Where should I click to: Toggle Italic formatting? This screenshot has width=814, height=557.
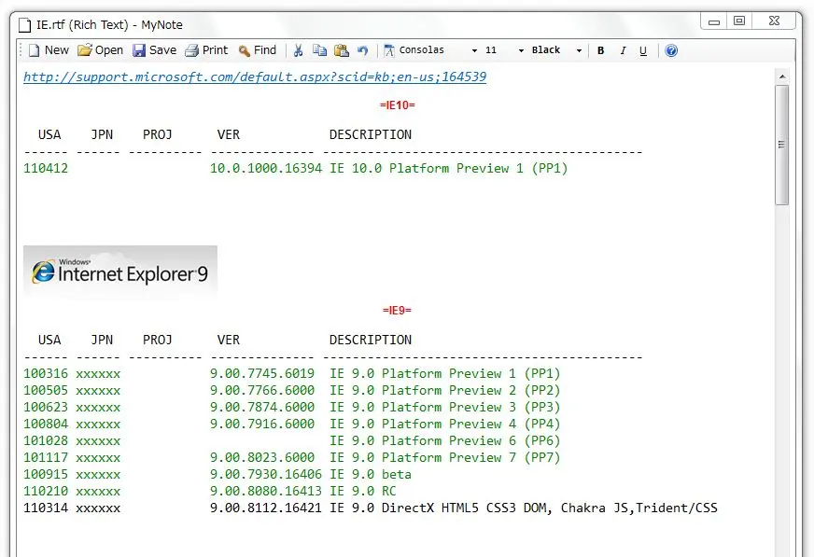click(x=623, y=50)
